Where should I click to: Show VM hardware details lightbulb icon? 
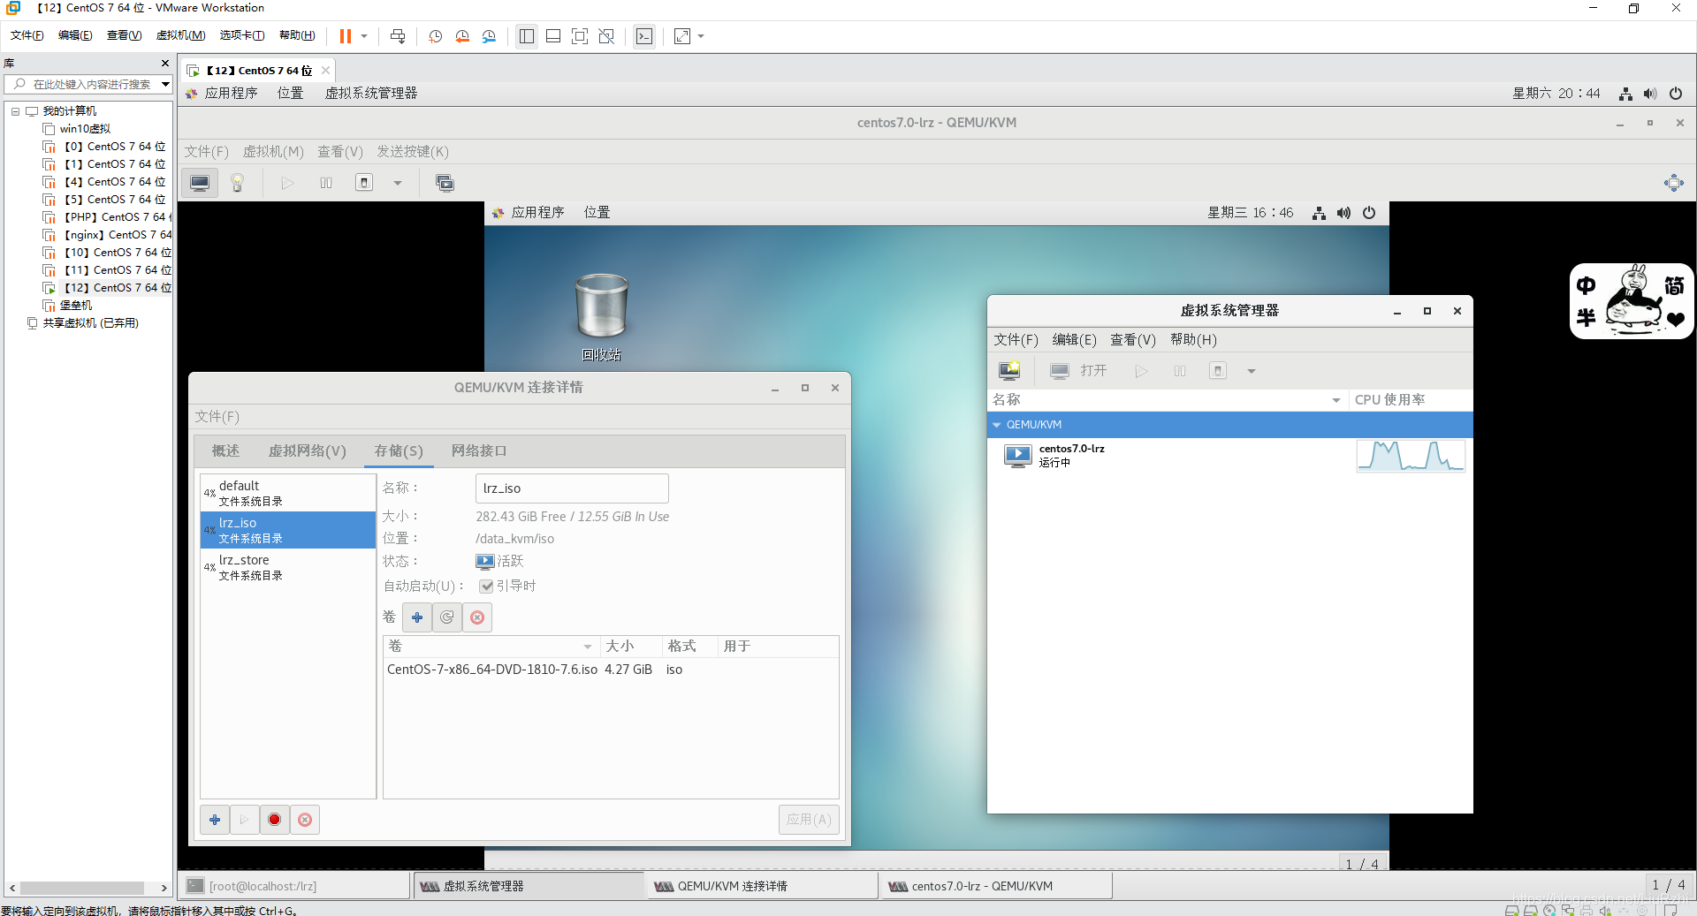(x=237, y=183)
